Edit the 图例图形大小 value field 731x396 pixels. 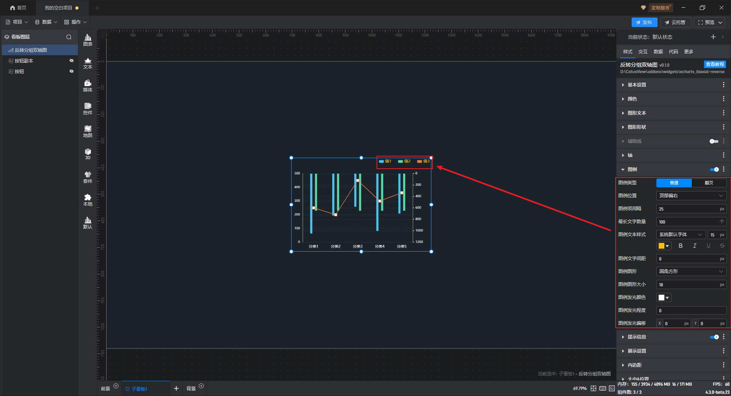[691, 285]
